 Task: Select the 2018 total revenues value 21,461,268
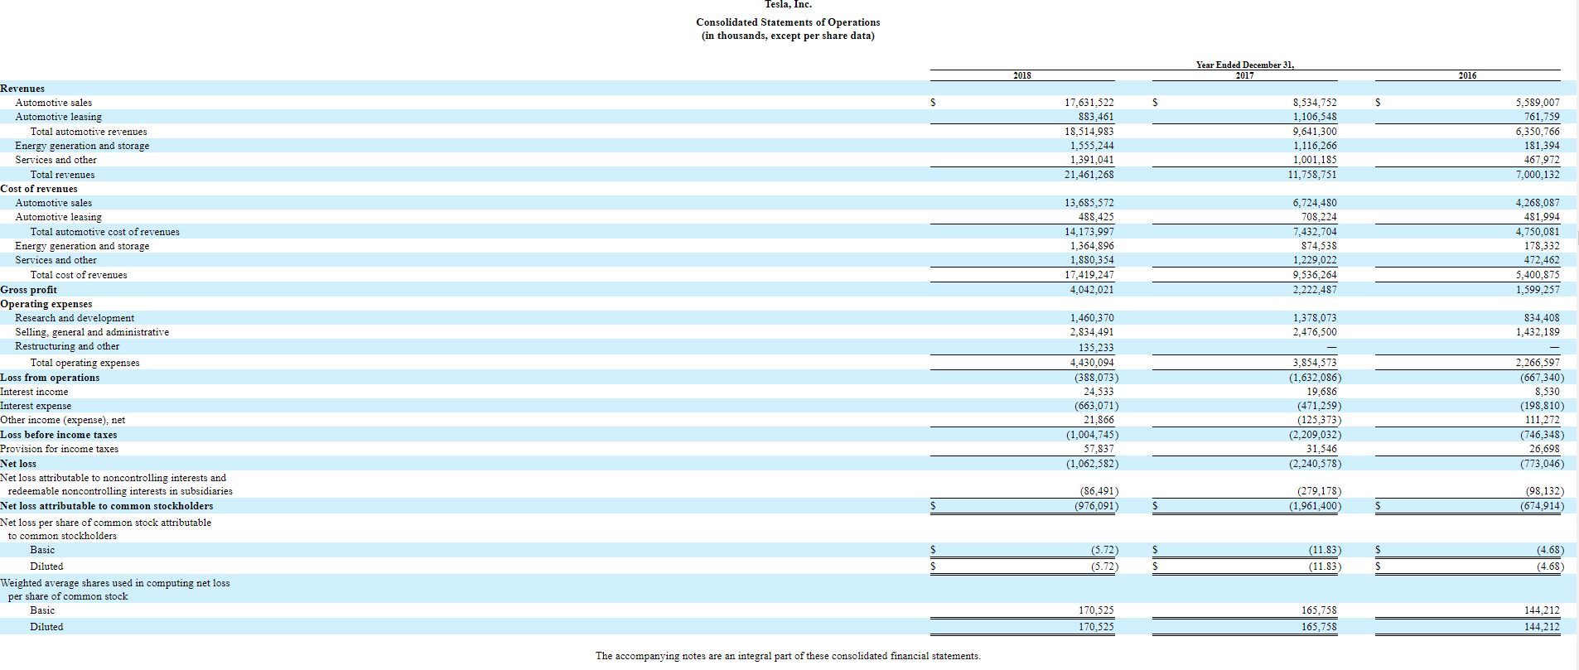tap(1089, 175)
